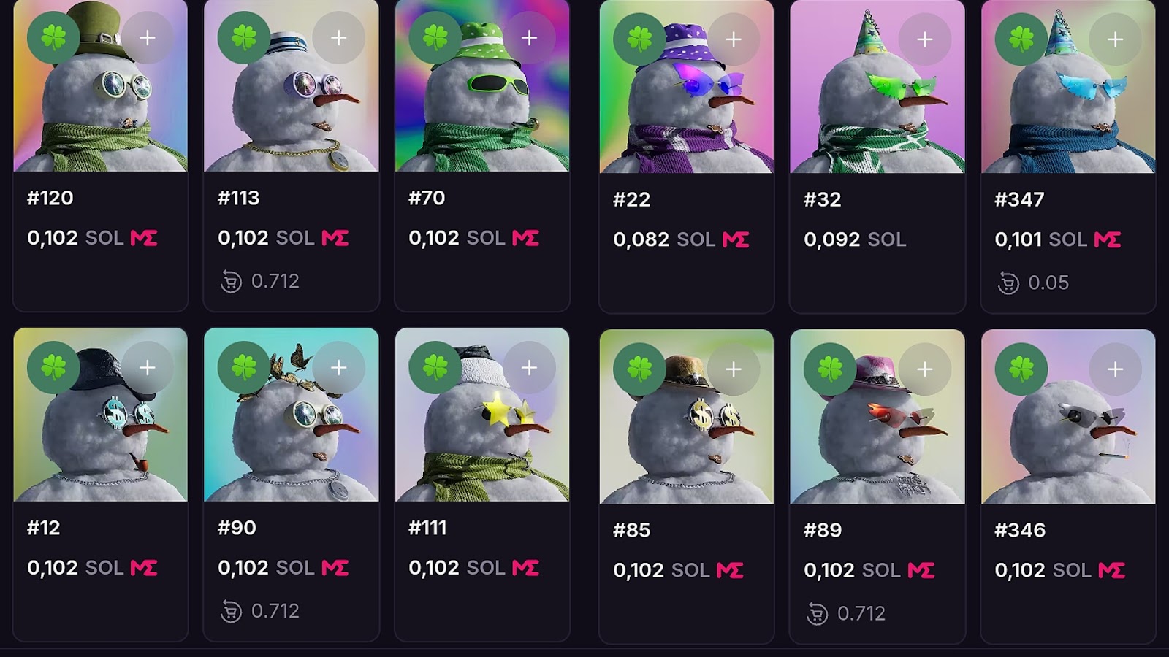
Task: Click the 0,092 SOL price of #32
Action: coord(855,239)
